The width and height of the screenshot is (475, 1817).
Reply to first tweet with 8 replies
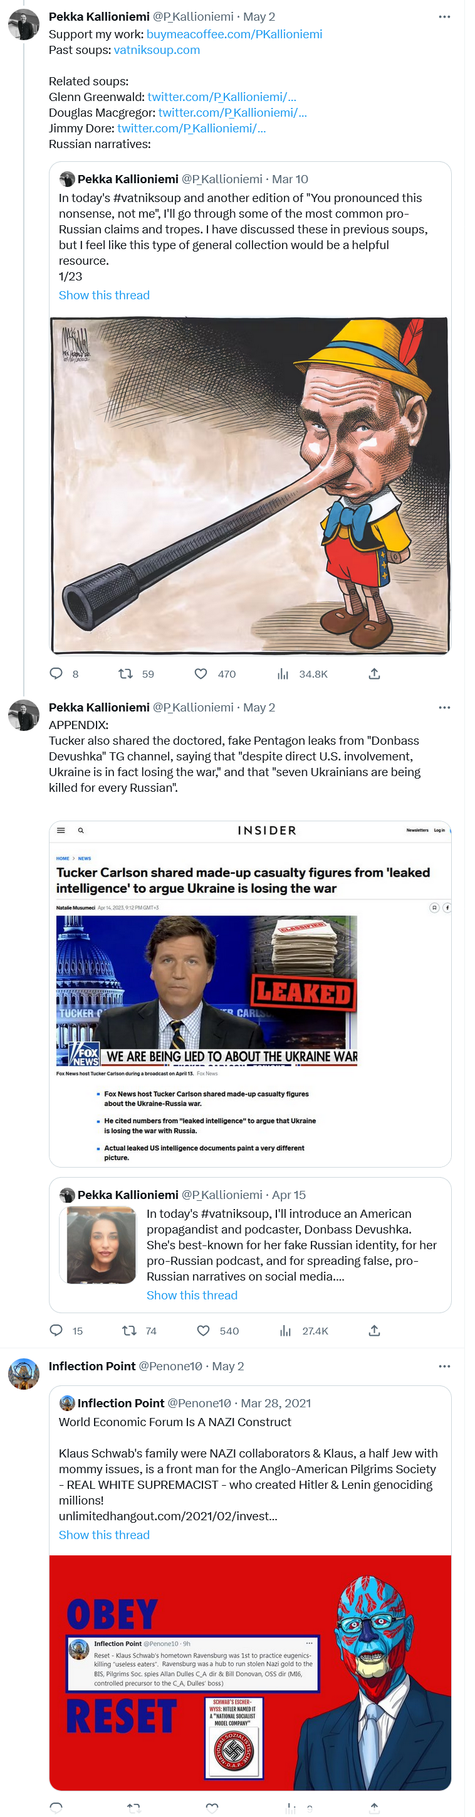pos(56,674)
